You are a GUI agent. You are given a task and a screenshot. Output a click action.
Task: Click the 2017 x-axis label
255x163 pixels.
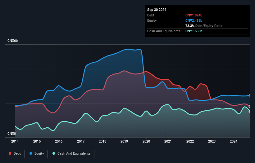81,141
